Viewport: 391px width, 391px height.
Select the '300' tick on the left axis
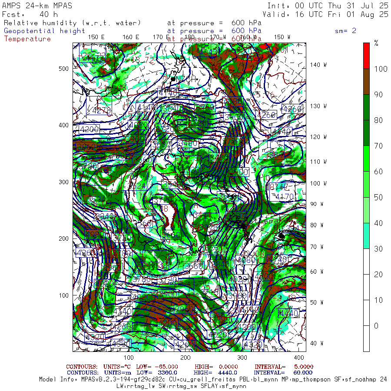[x=63, y=182]
